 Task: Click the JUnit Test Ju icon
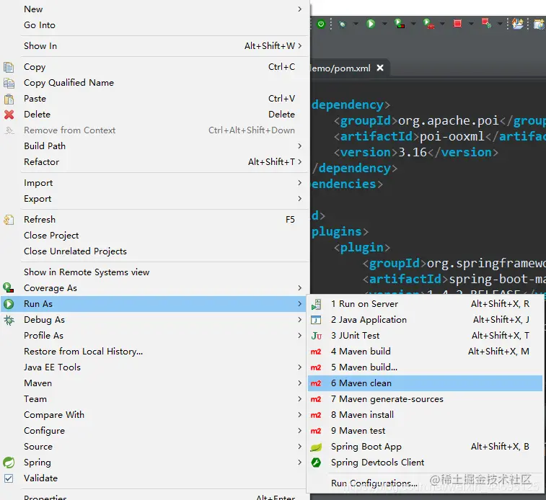pos(316,336)
